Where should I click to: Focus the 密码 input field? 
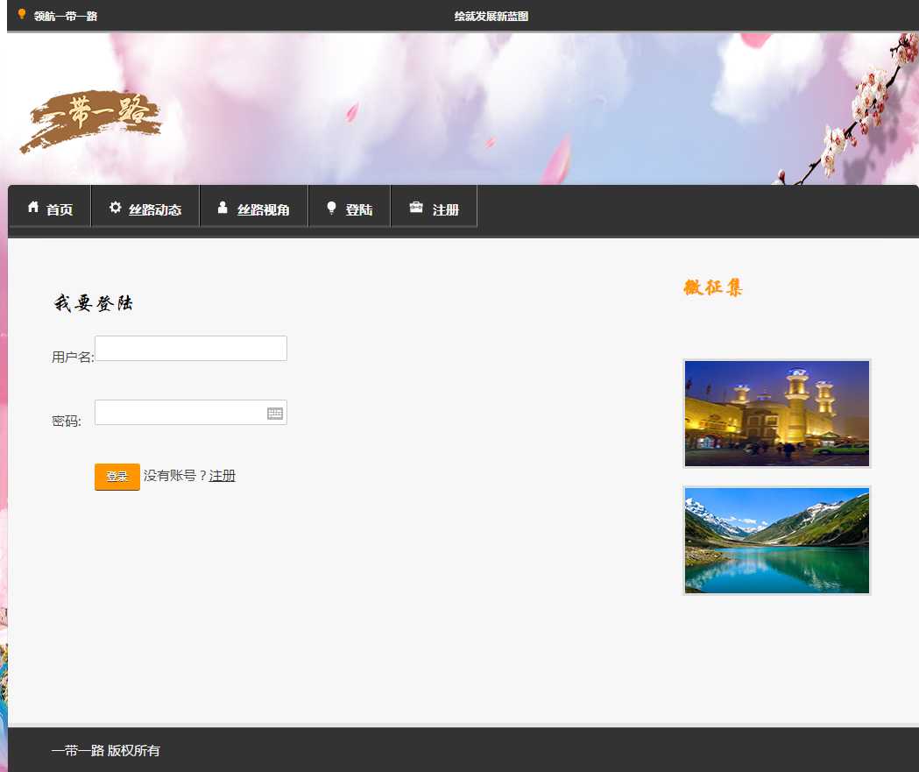180,413
